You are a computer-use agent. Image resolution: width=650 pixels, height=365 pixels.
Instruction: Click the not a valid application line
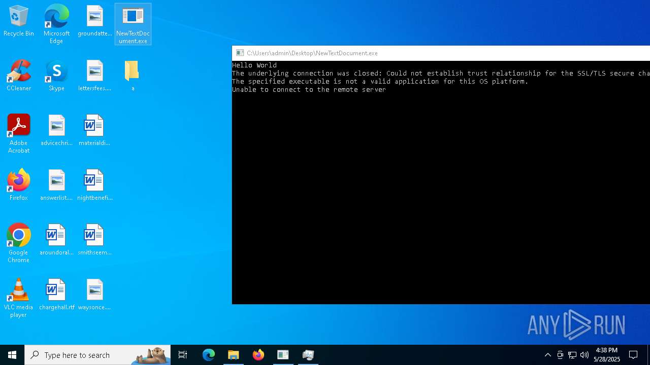[380, 81]
